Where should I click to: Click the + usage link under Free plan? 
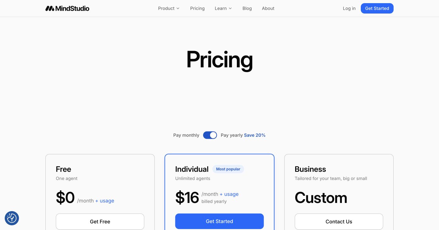[x=105, y=201]
